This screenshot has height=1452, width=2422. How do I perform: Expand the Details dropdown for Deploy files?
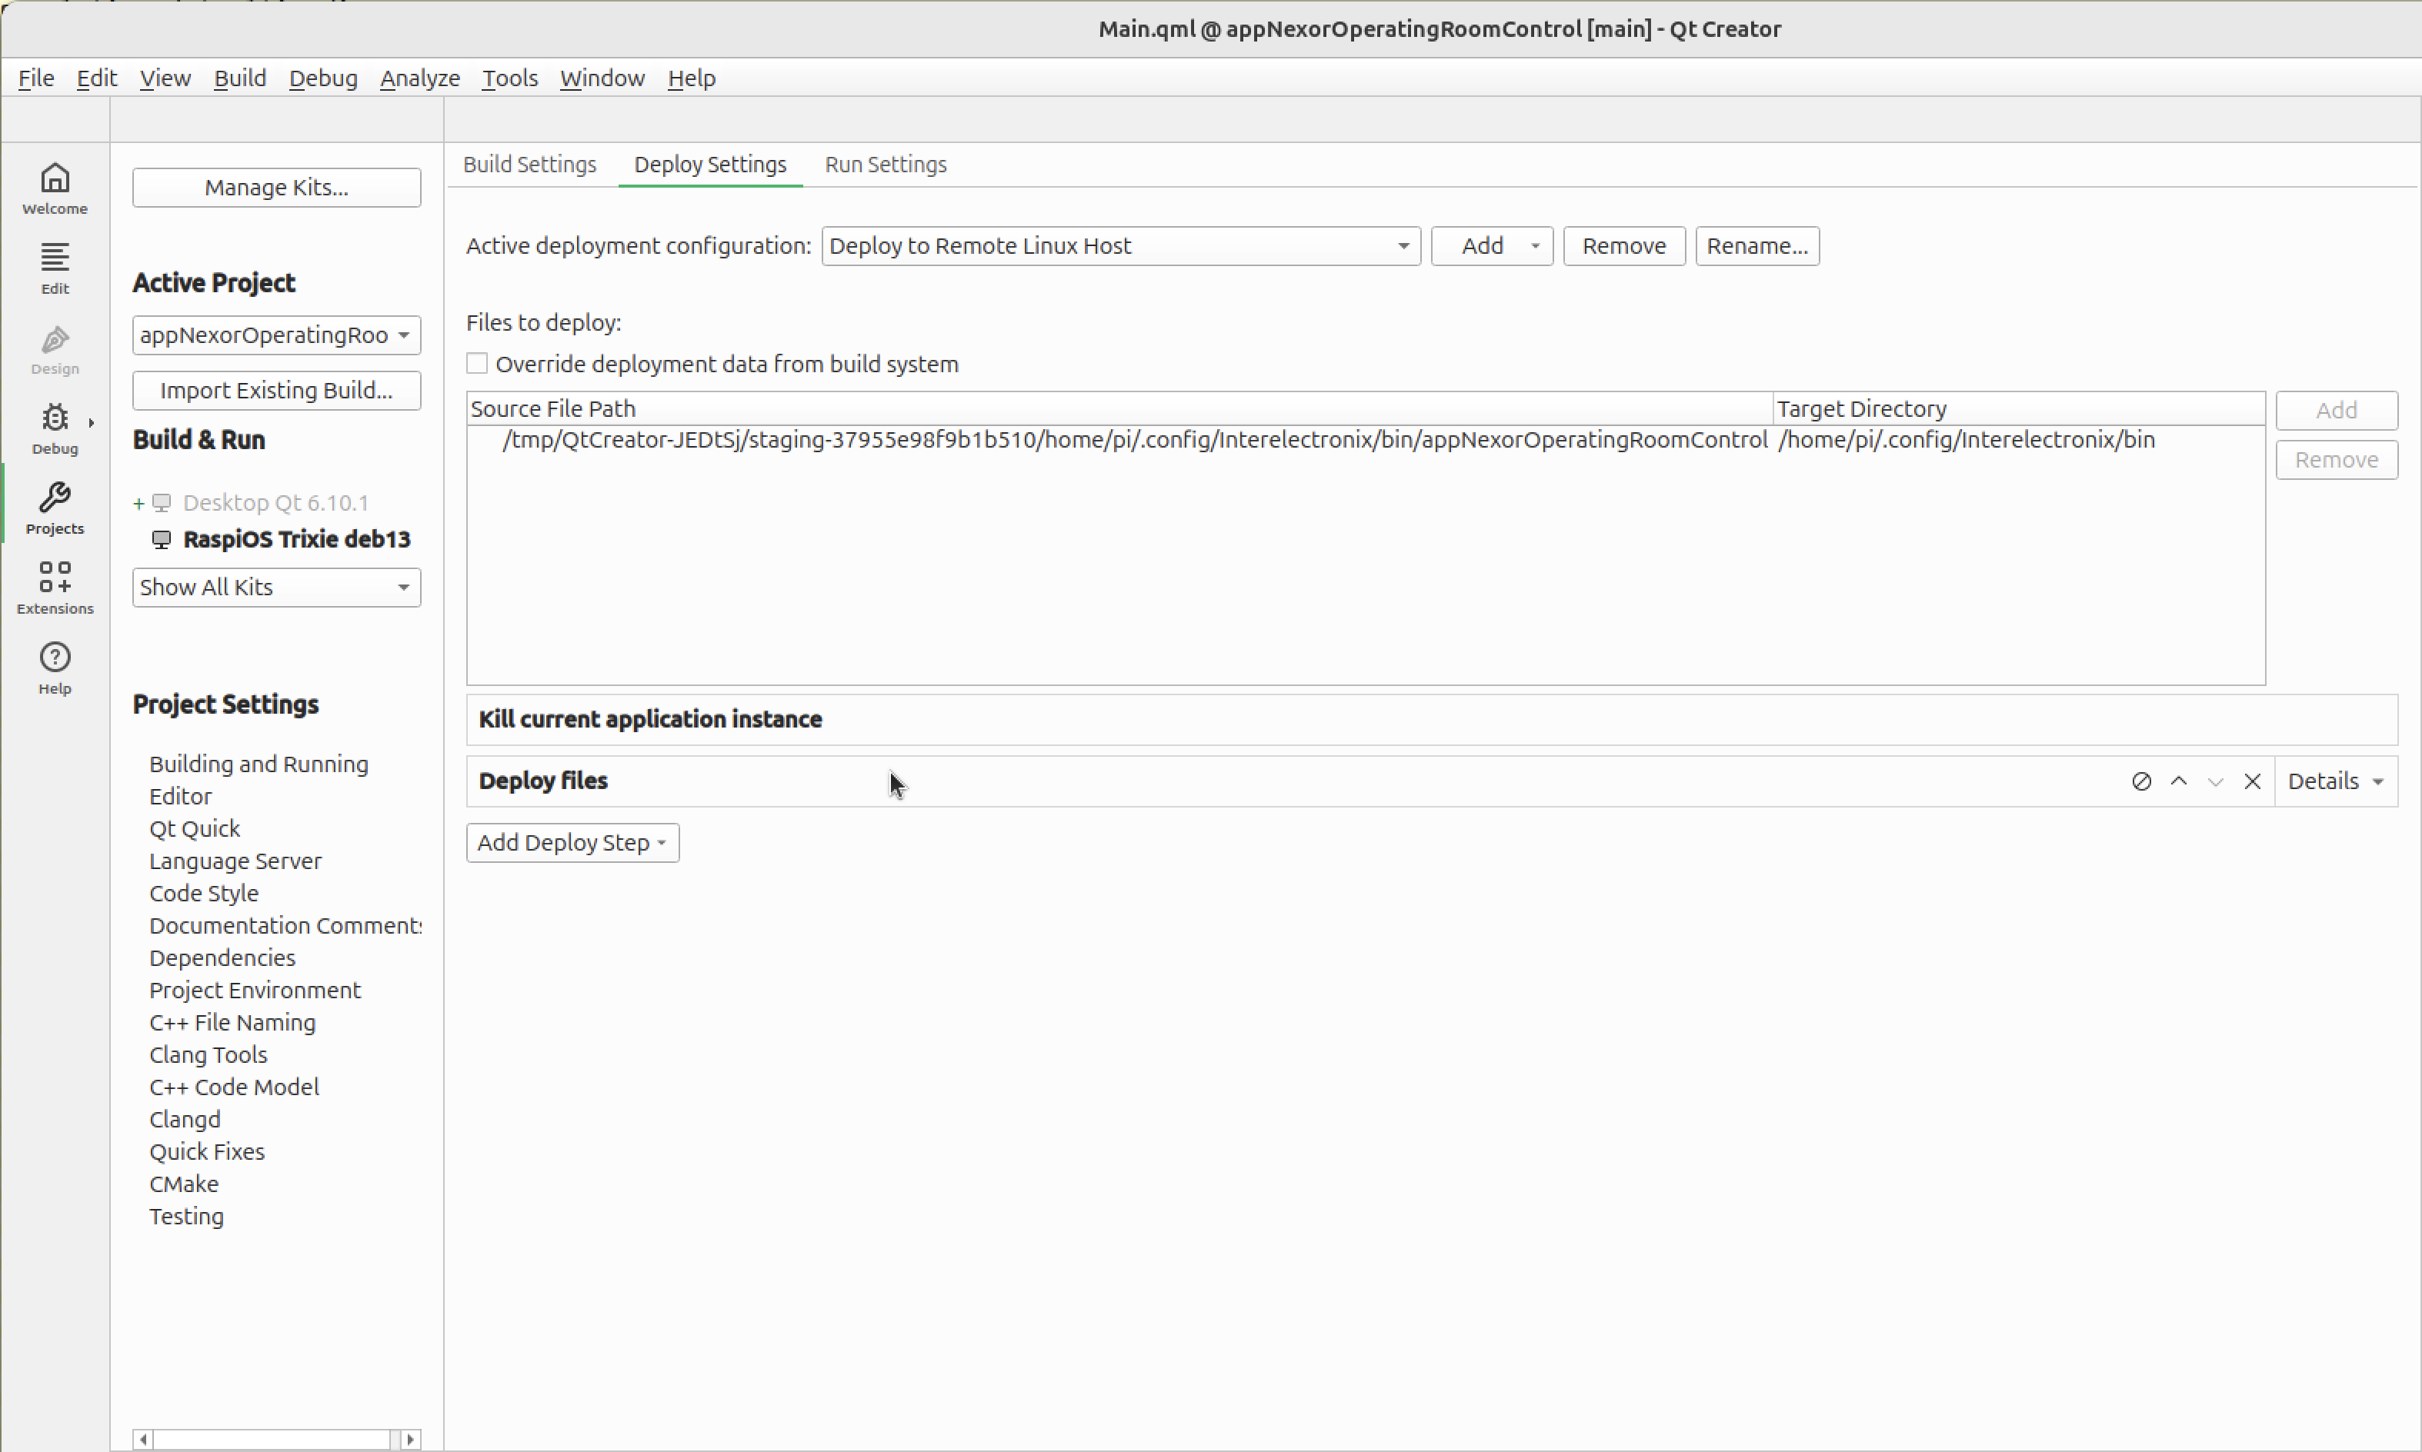2336,781
